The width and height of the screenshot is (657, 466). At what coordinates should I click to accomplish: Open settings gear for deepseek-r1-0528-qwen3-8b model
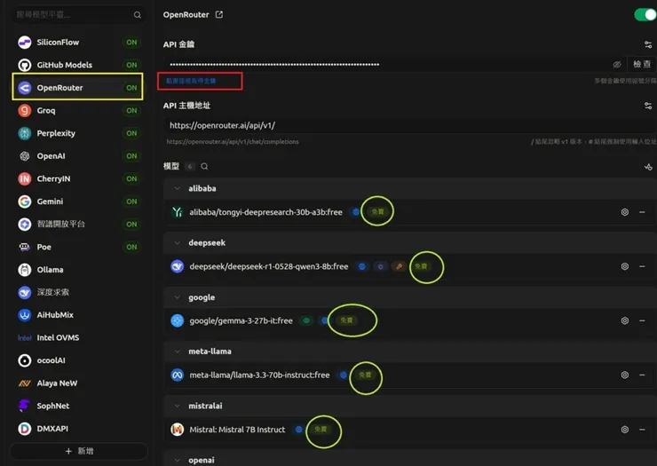pyautogui.click(x=625, y=266)
